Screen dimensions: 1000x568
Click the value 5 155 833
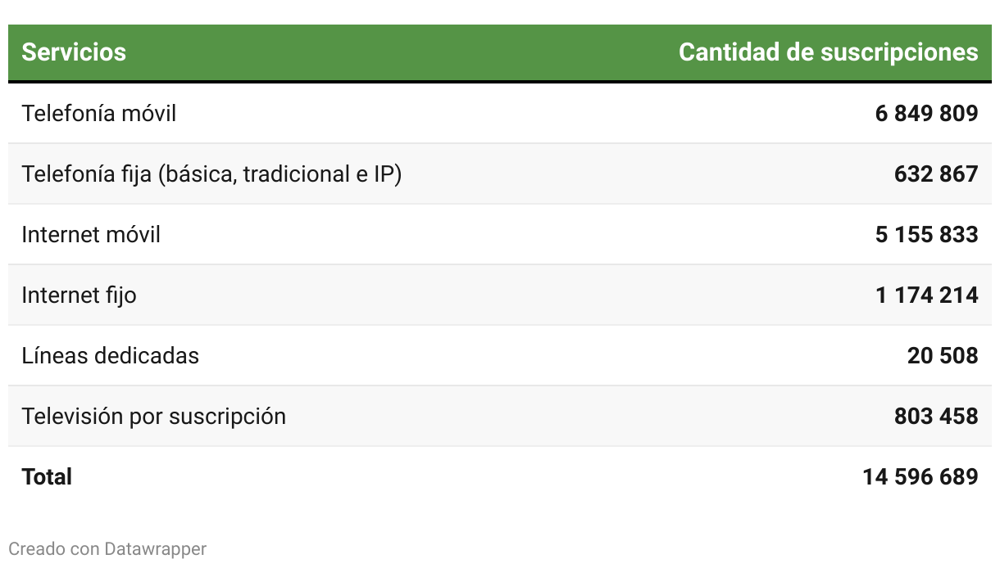pyautogui.click(x=926, y=234)
